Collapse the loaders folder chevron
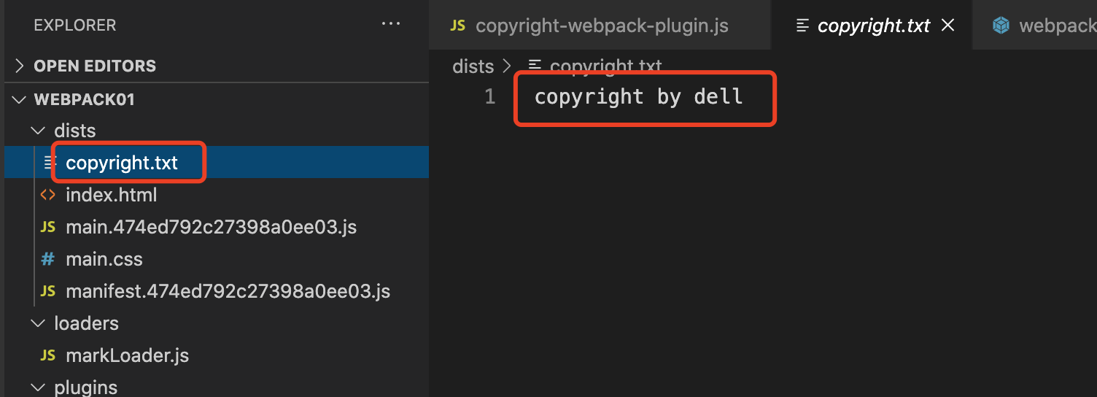The height and width of the screenshot is (397, 1097). 37,323
